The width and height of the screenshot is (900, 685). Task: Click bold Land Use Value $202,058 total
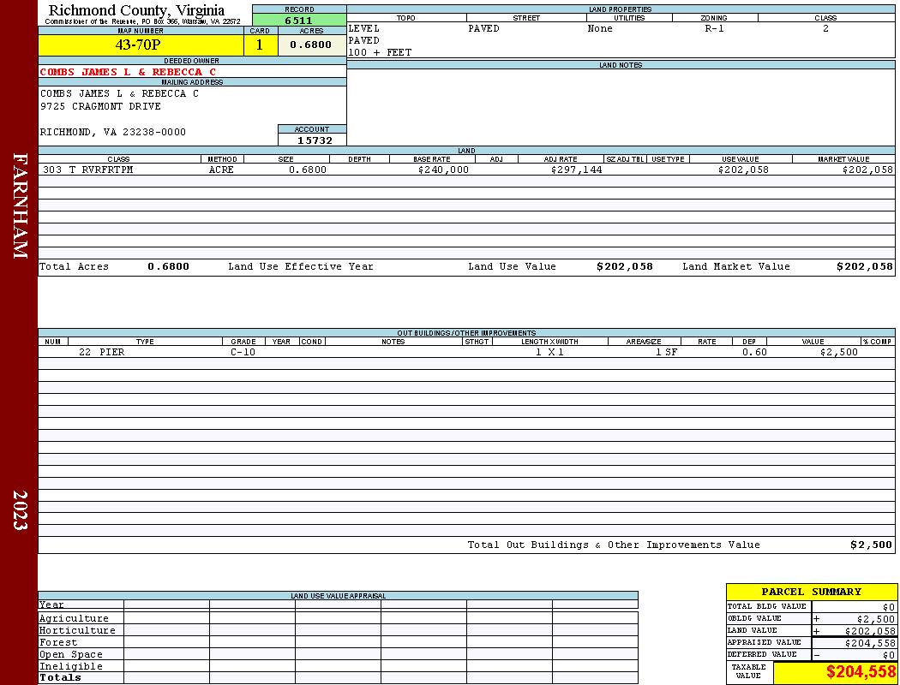(x=625, y=266)
